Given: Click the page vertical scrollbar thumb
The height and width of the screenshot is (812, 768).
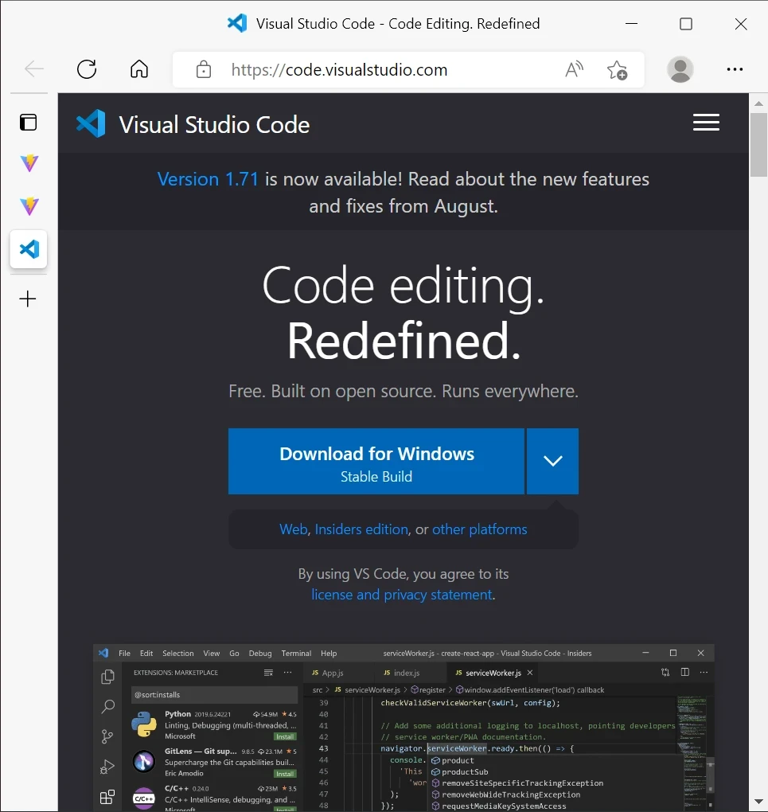Looking at the screenshot, I should (x=758, y=144).
